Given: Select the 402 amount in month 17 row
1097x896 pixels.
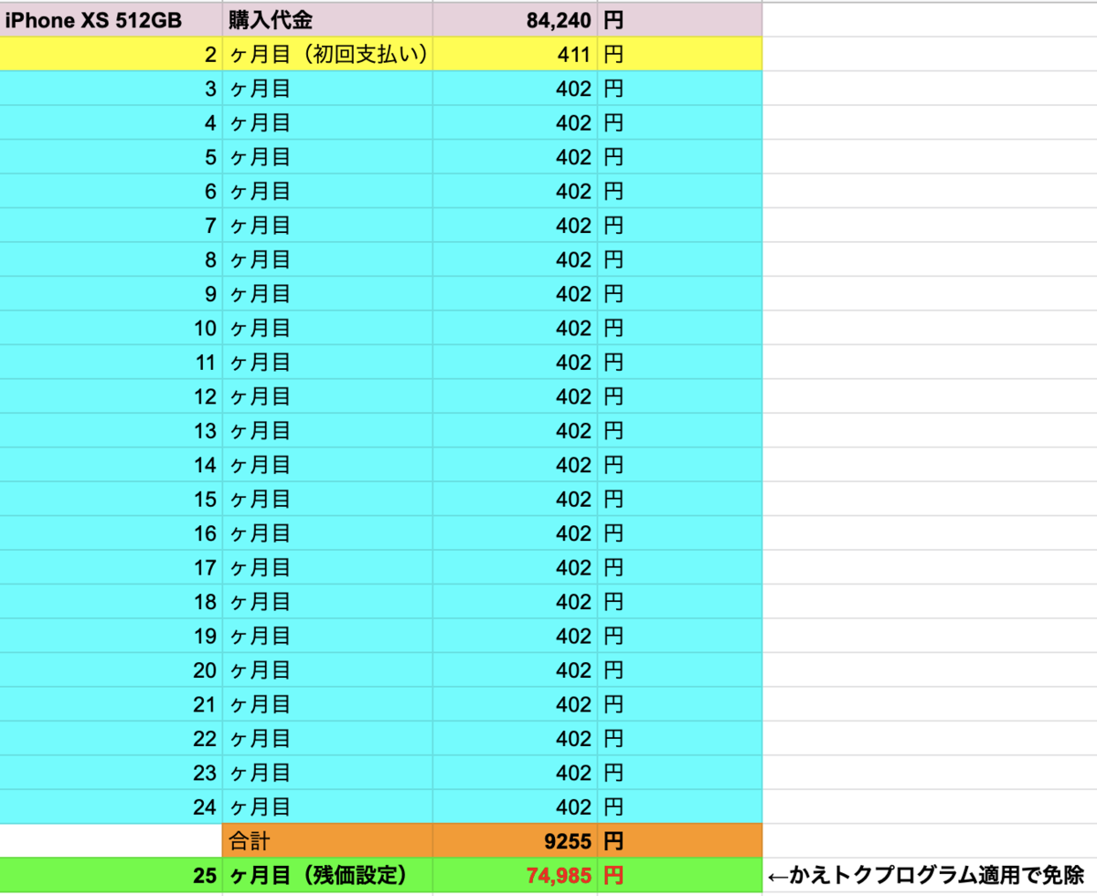Looking at the screenshot, I should (516, 568).
